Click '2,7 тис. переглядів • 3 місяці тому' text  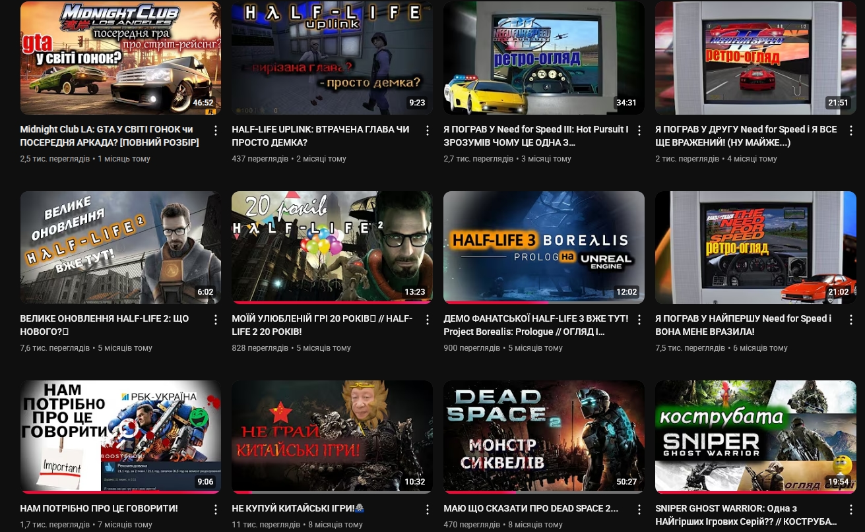tap(507, 159)
